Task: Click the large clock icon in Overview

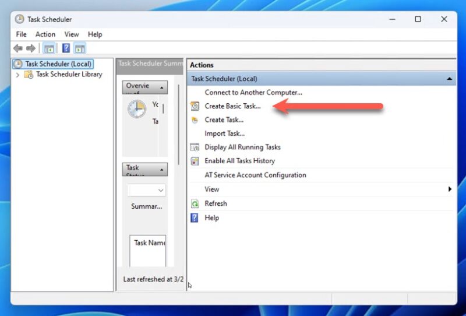Action: coord(137,109)
